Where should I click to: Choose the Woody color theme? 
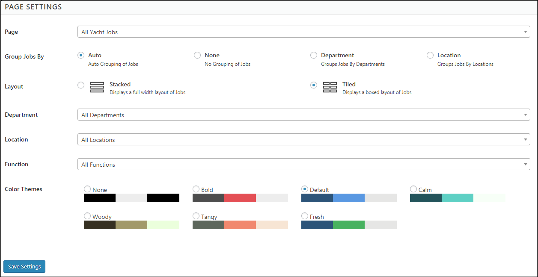[x=87, y=216]
